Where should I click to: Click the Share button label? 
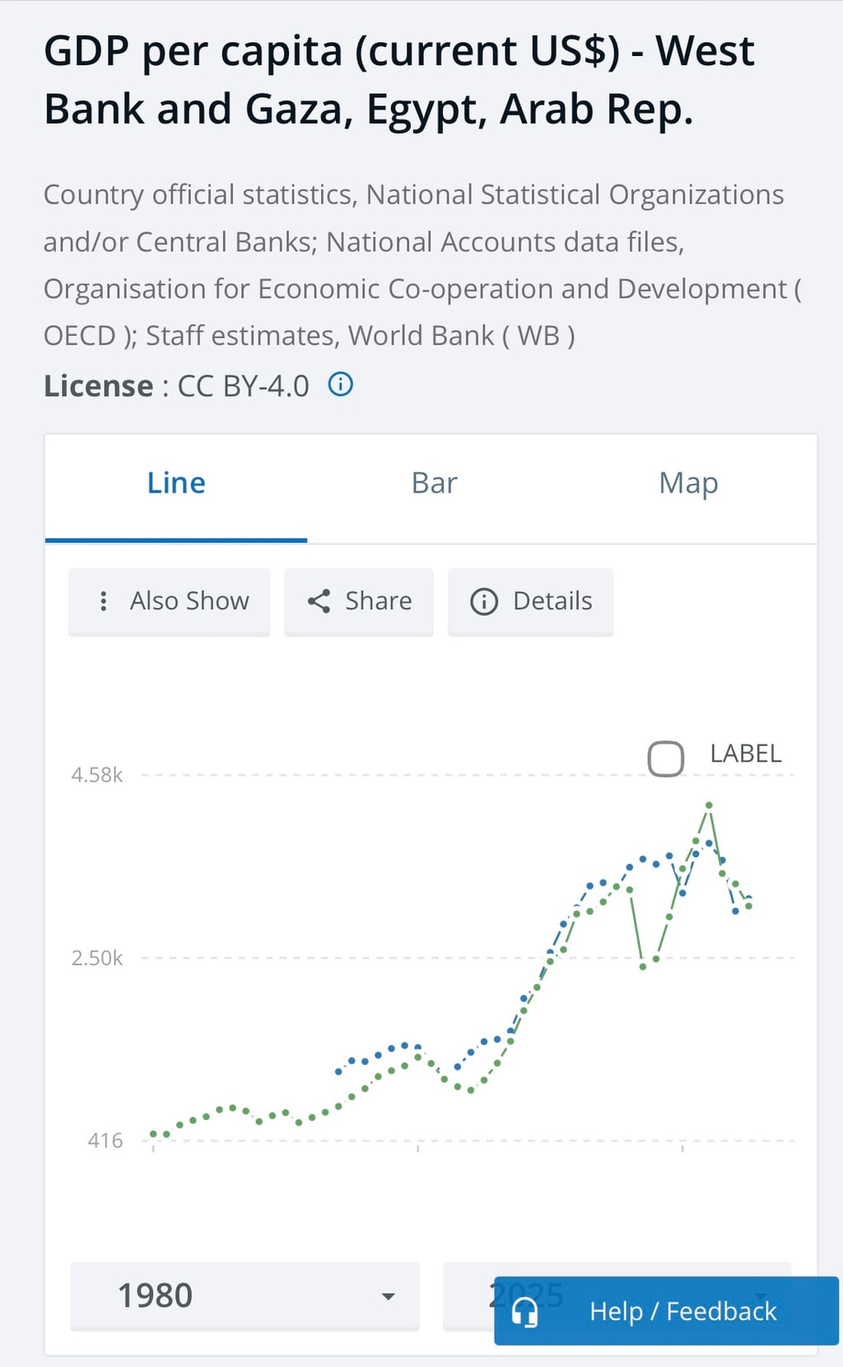pos(379,601)
